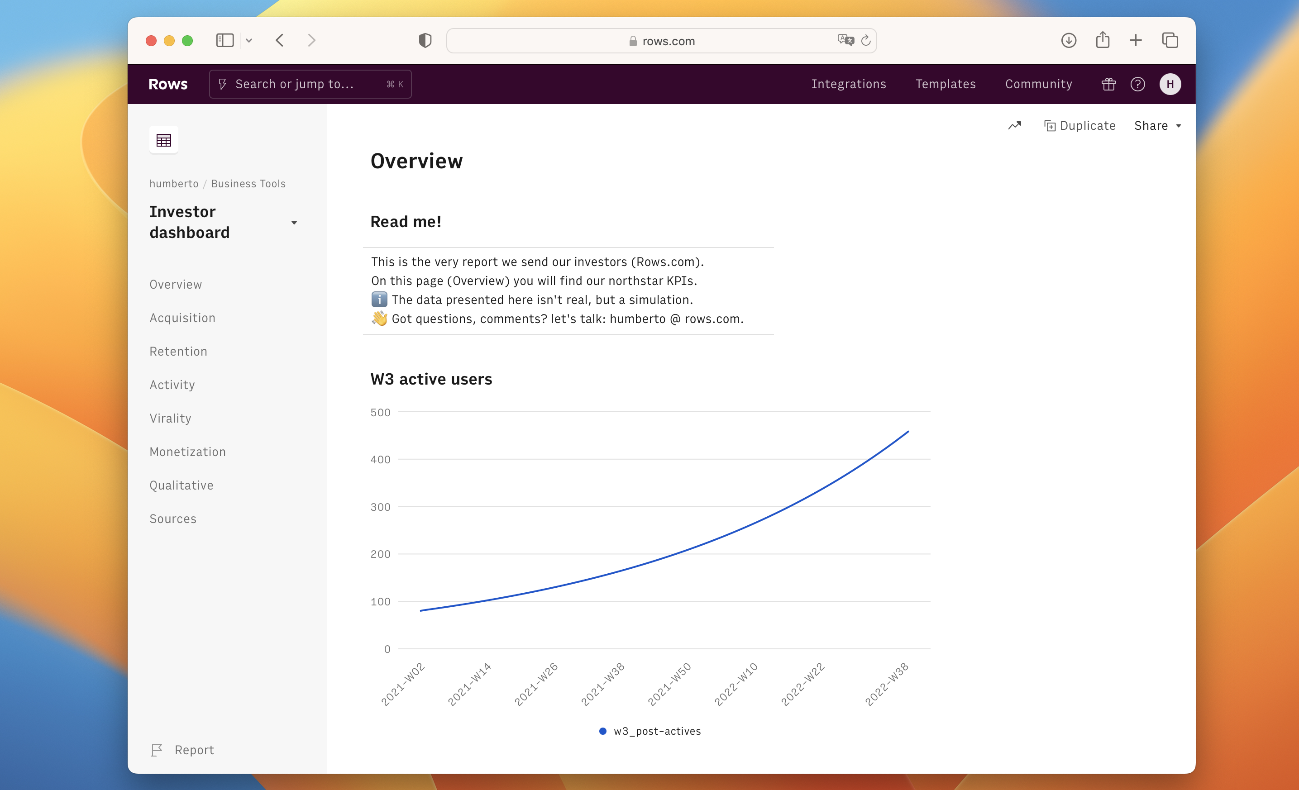Focus the Search or jump to field
Image resolution: width=1299 pixels, height=790 pixels.
tap(310, 84)
